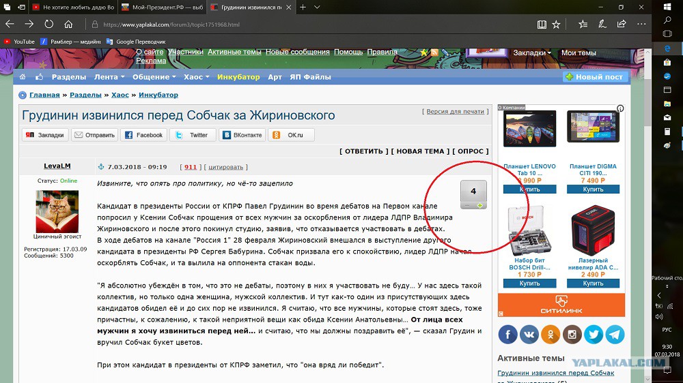Open the Новые сообщения link
The height and width of the screenshot is (383, 683).
pyautogui.click(x=298, y=52)
